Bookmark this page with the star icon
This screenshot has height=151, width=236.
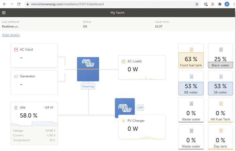(197, 4)
